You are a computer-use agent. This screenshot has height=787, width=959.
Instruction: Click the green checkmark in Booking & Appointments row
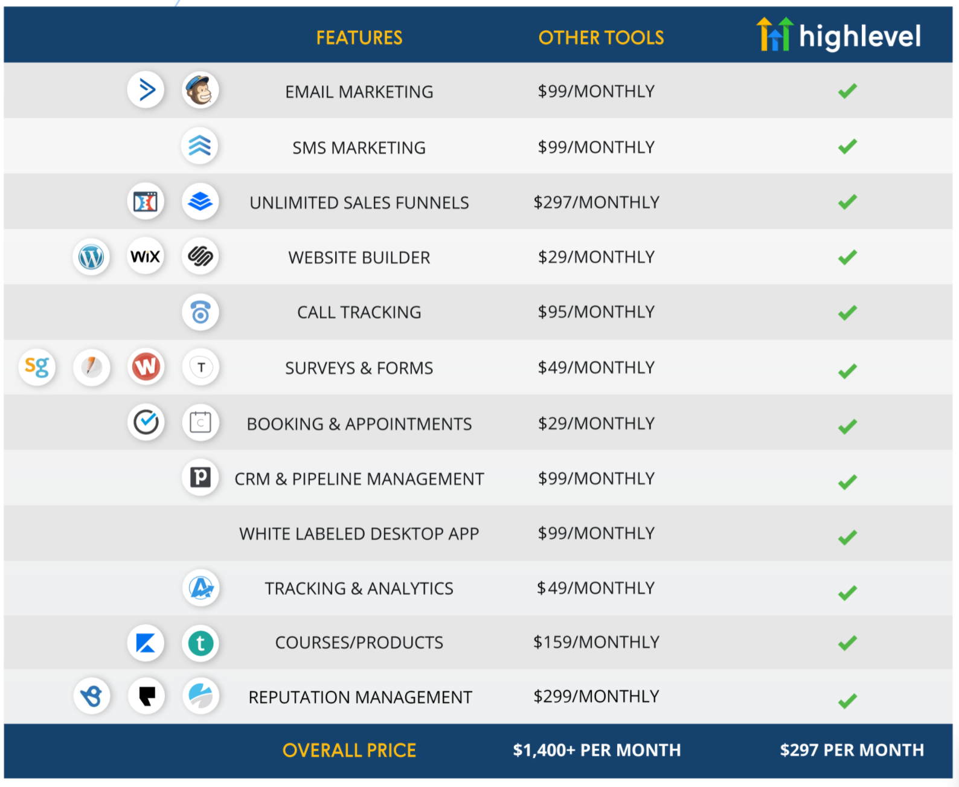(847, 427)
